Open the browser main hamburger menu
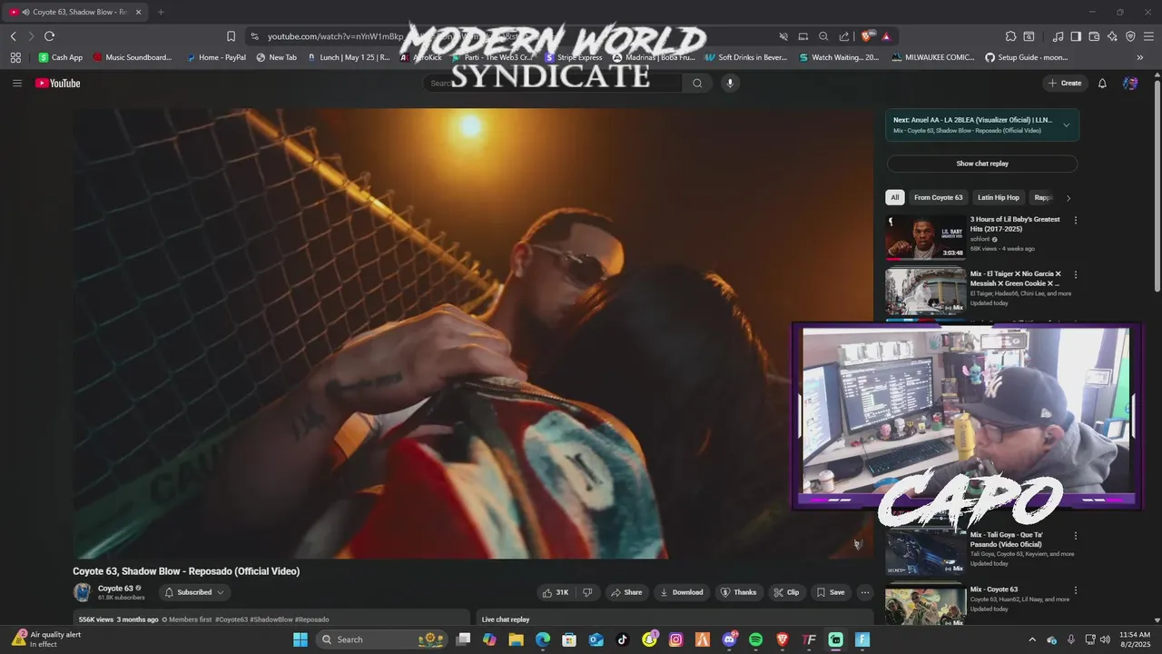 point(1148,36)
